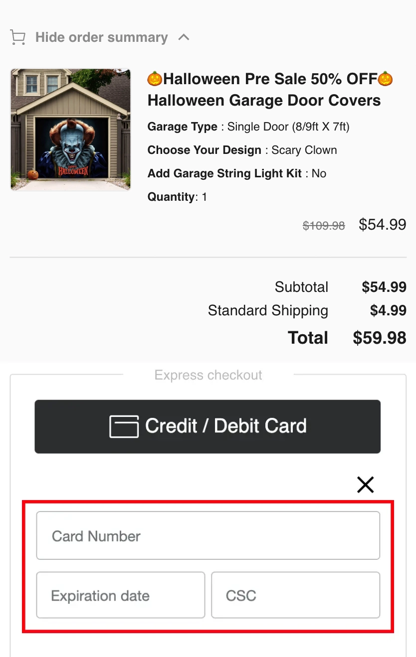Click the pumpkin emoji before "Halloween Pre Sale"
This screenshot has height=657, width=416.
coord(155,79)
